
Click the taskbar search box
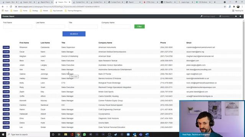coord(28,134)
